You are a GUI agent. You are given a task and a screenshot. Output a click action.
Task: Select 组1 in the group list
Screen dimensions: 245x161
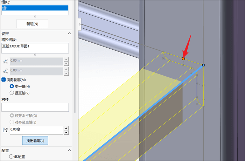pyautogui.click(x=35, y=8)
